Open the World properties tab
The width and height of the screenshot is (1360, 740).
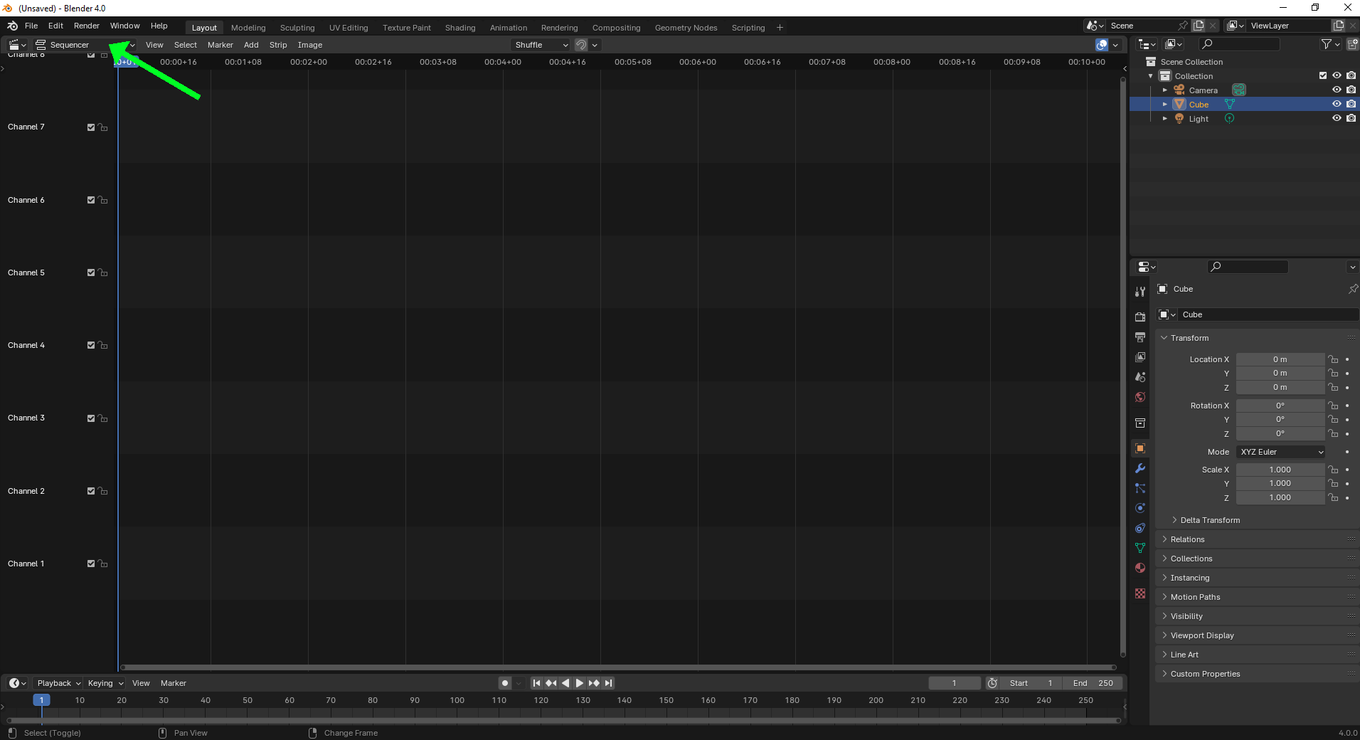(x=1140, y=397)
